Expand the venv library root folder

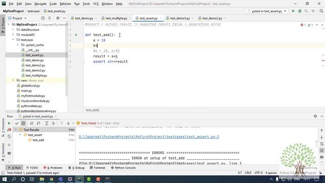click(x=13, y=80)
